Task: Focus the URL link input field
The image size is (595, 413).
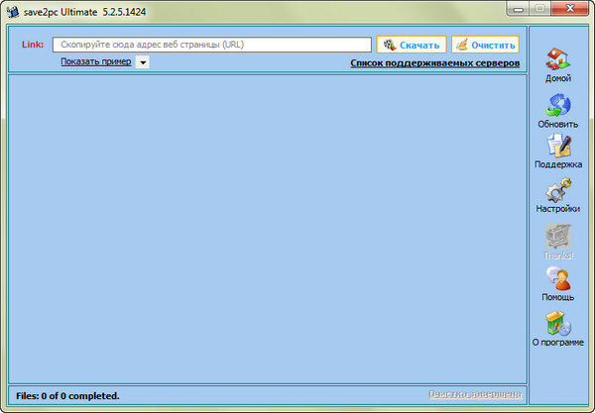Action: click(212, 45)
